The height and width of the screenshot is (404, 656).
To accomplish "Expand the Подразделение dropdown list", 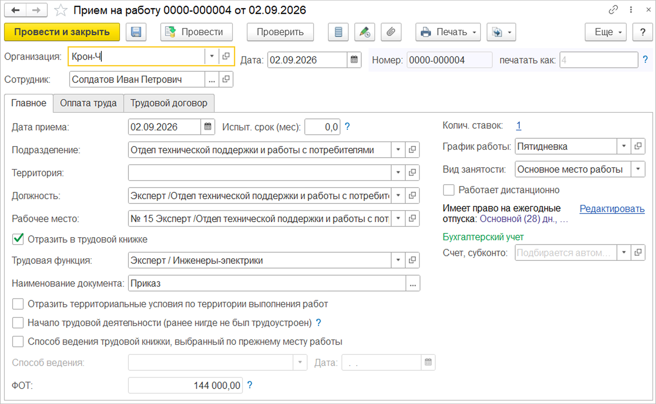I will (398, 150).
